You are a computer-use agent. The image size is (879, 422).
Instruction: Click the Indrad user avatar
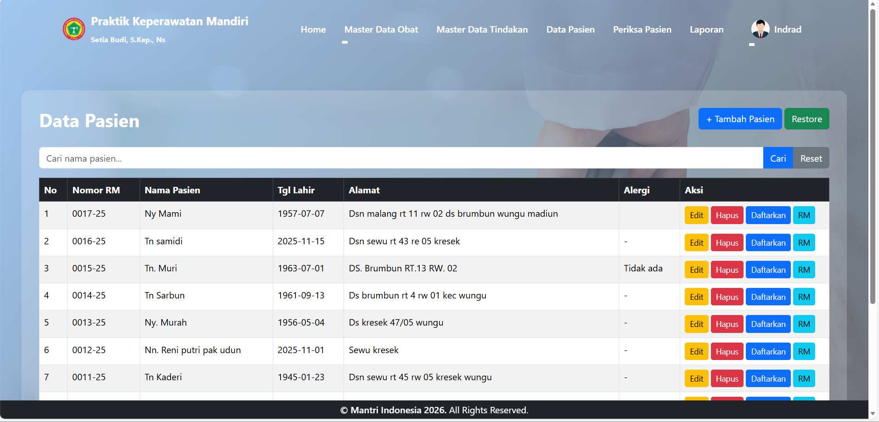click(760, 29)
